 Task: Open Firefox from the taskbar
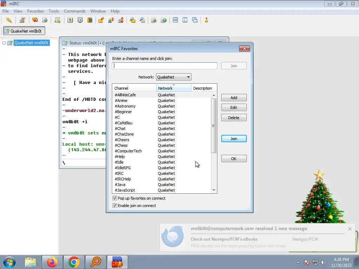pyautogui.click(x=52, y=262)
